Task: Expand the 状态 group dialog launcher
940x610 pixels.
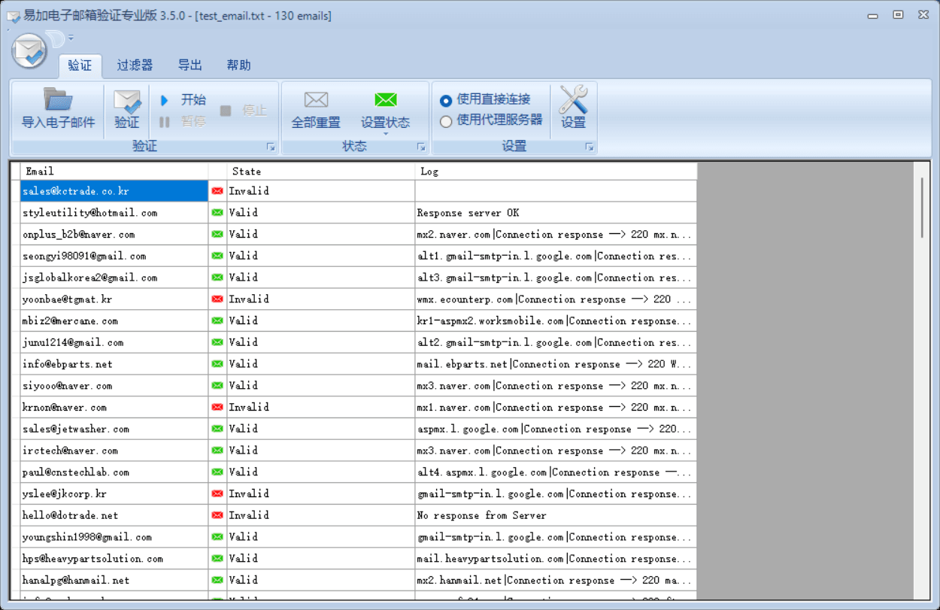Action: [422, 147]
